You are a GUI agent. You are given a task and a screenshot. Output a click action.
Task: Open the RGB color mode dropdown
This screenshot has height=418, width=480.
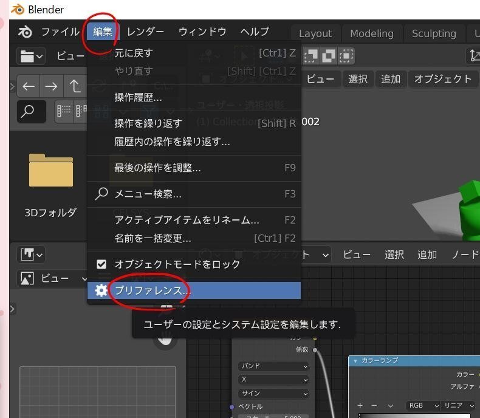(x=423, y=405)
